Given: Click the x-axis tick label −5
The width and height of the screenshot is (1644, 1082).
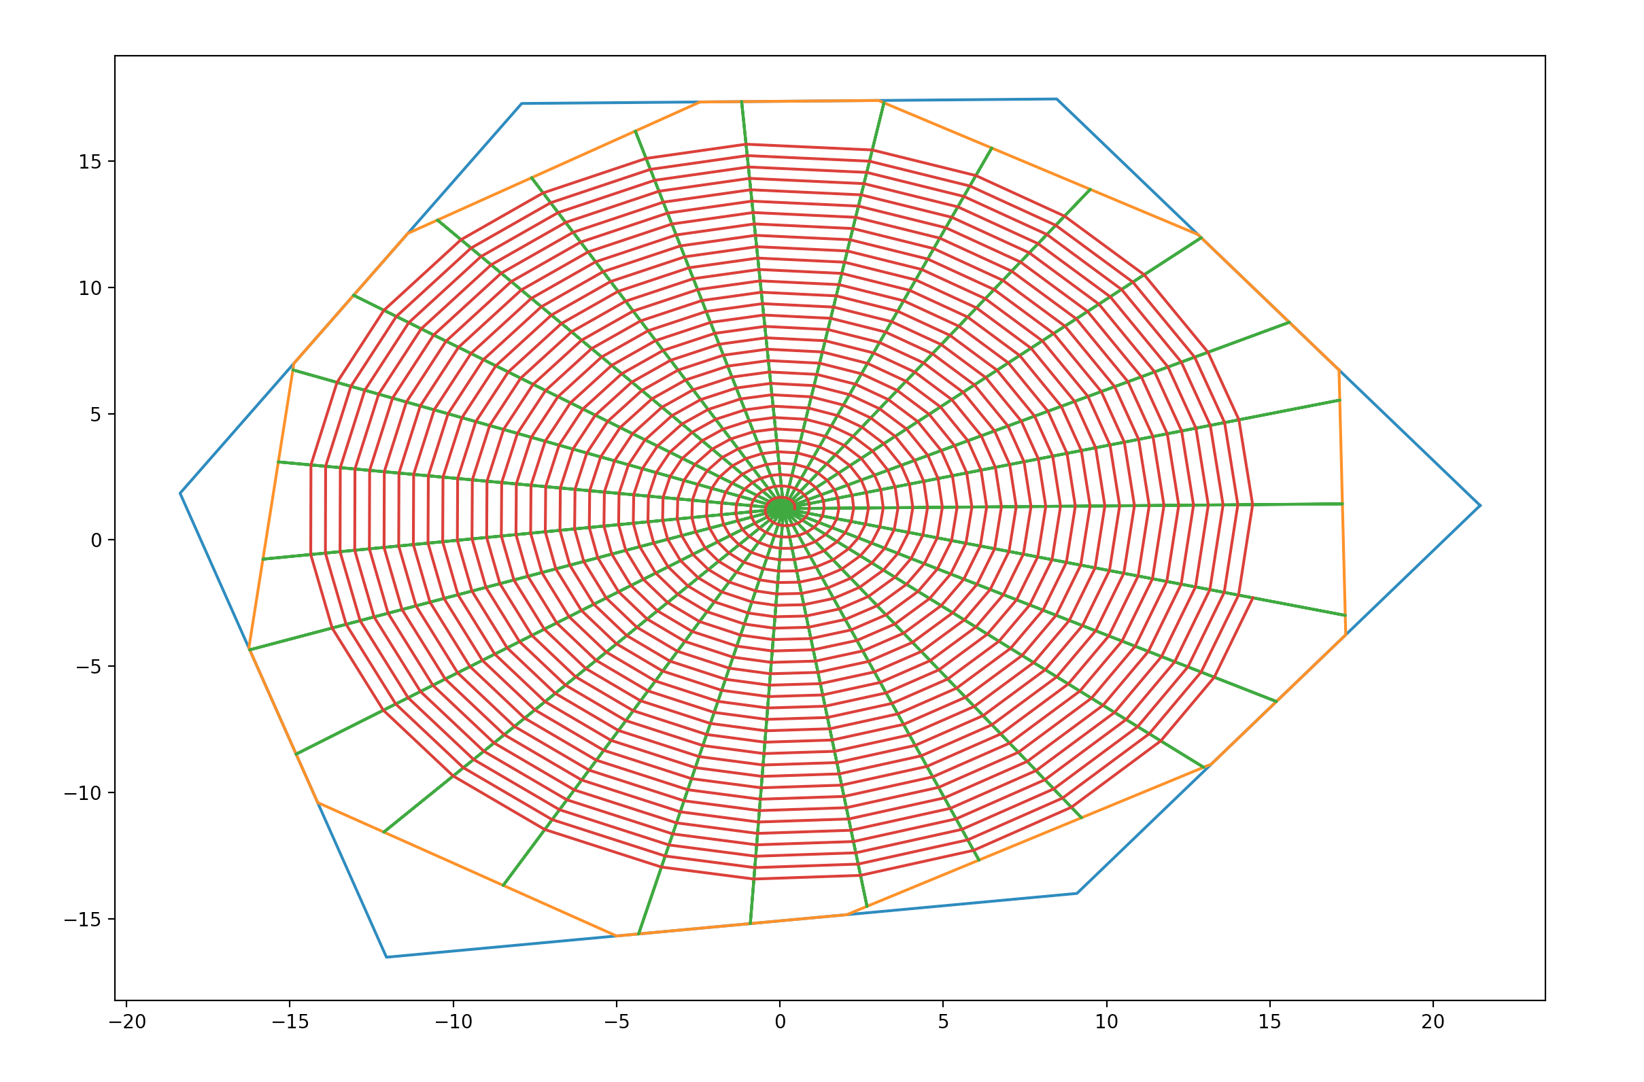Looking at the screenshot, I should point(617,1023).
